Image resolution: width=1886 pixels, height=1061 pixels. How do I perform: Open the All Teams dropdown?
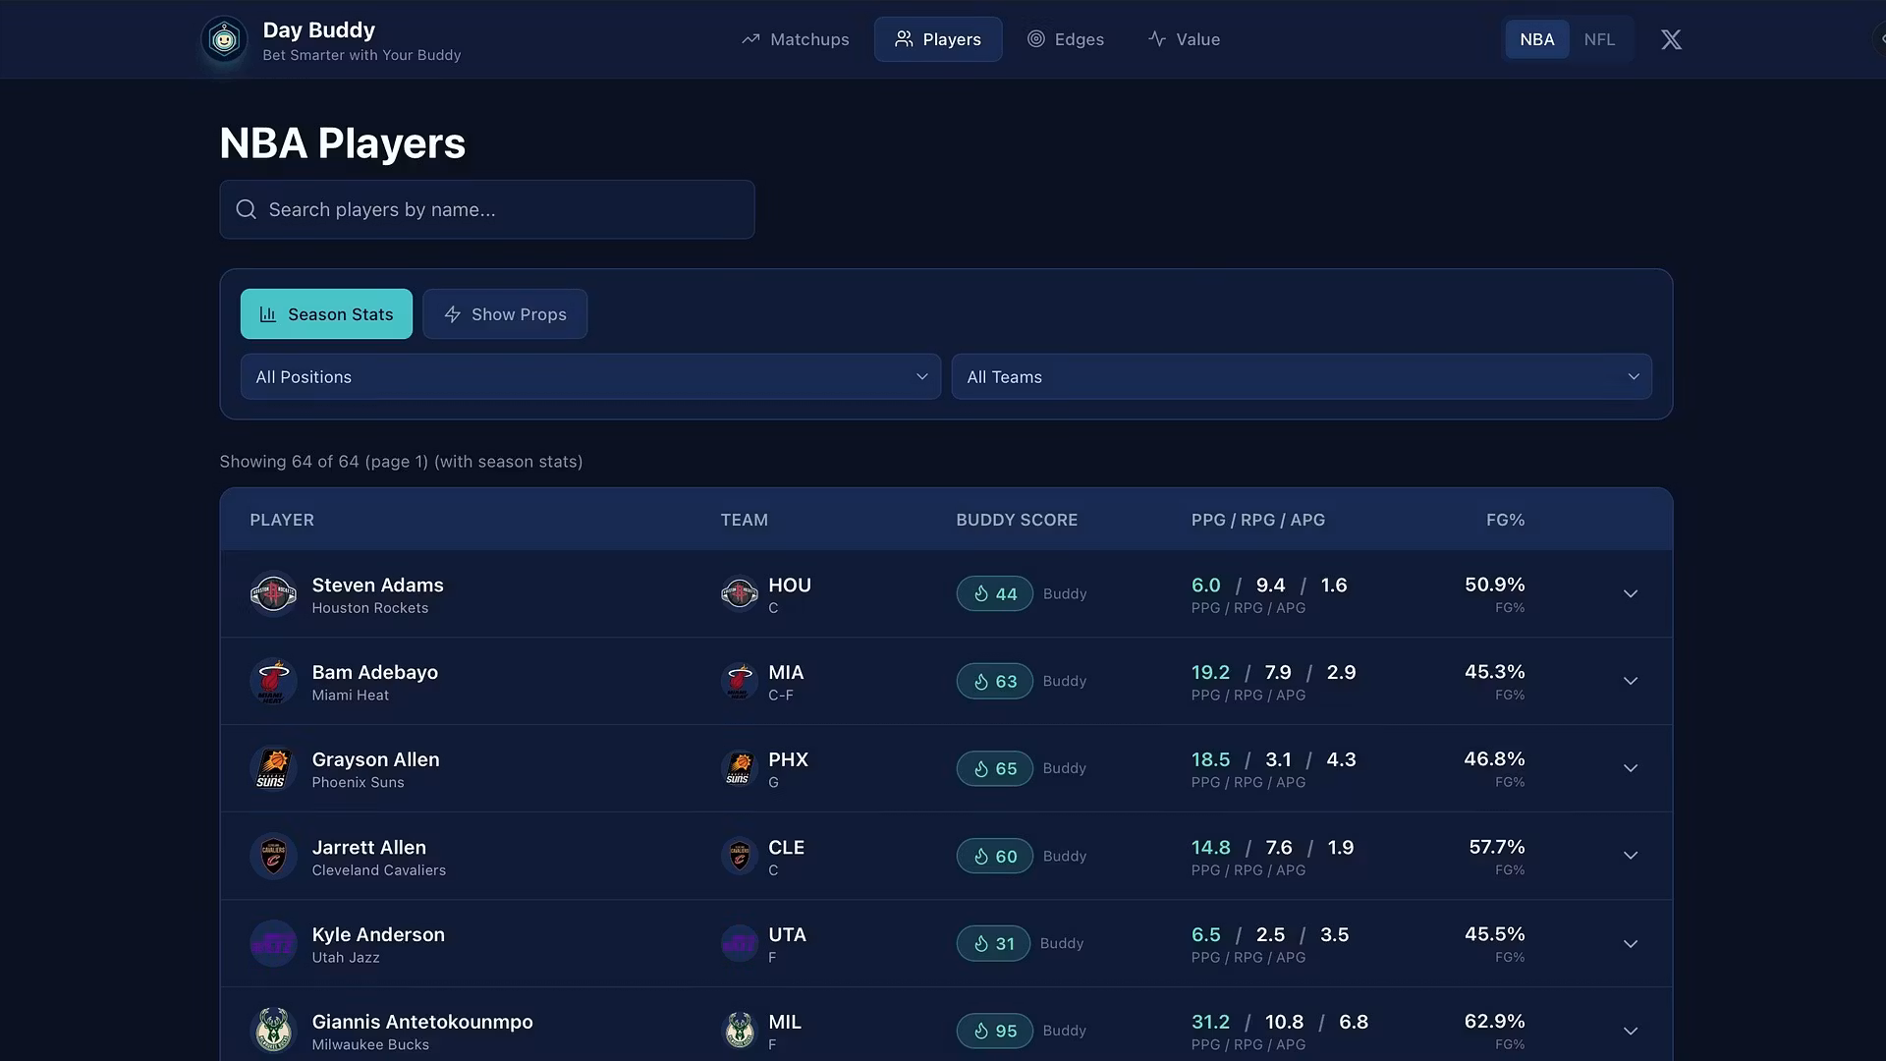pos(1301,377)
